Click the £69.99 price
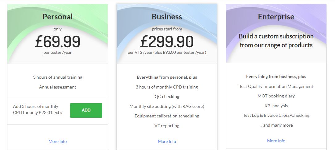The height and width of the screenshot is (150, 335). pyautogui.click(x=57, y=41)
